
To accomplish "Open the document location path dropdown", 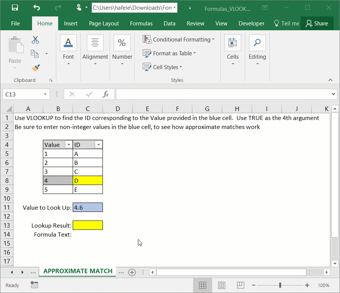I will click(x=174, y=7).
